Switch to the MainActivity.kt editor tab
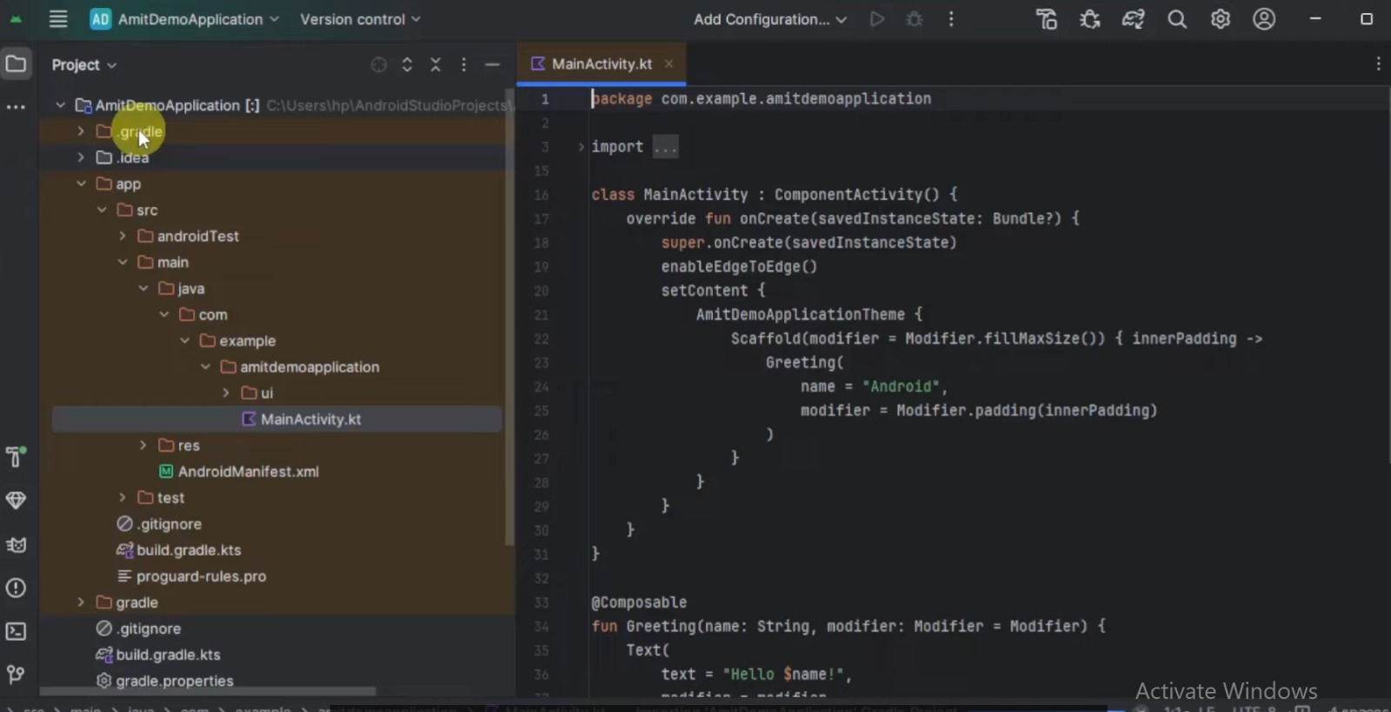Viewport: 1391px width, 712px height. (x=601, y=63)
